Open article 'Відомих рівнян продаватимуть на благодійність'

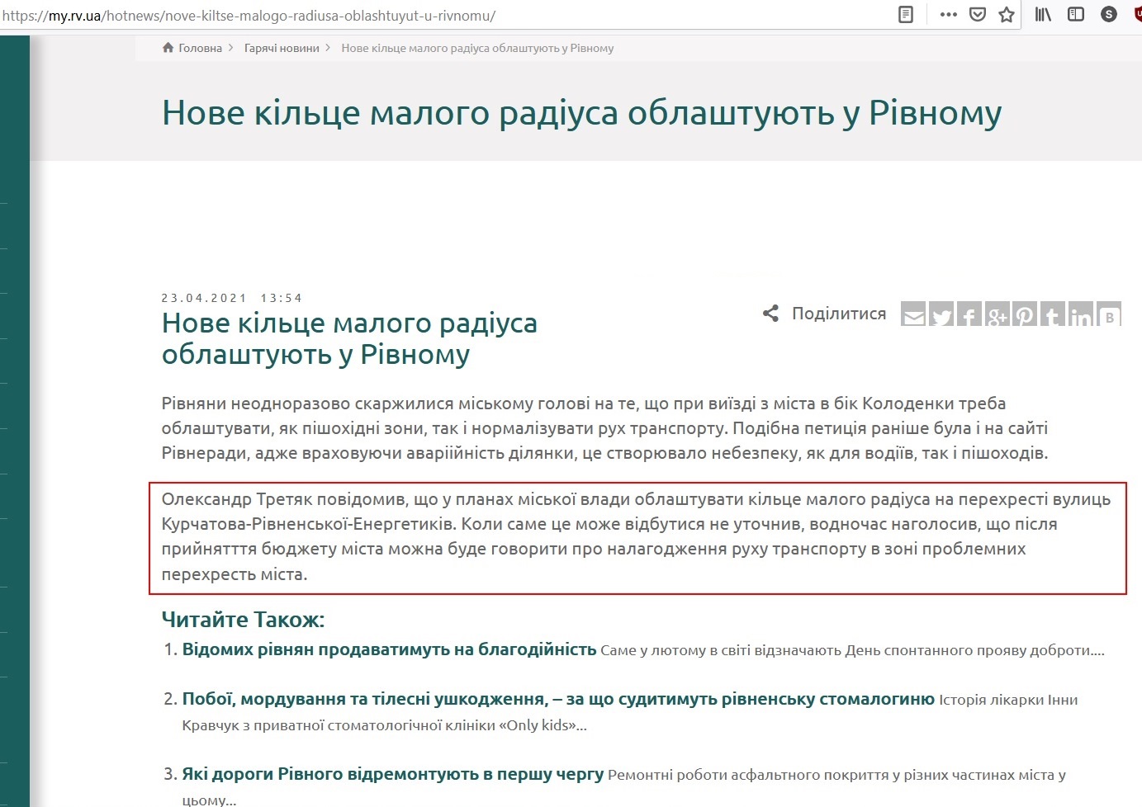[x=389, y=649]
